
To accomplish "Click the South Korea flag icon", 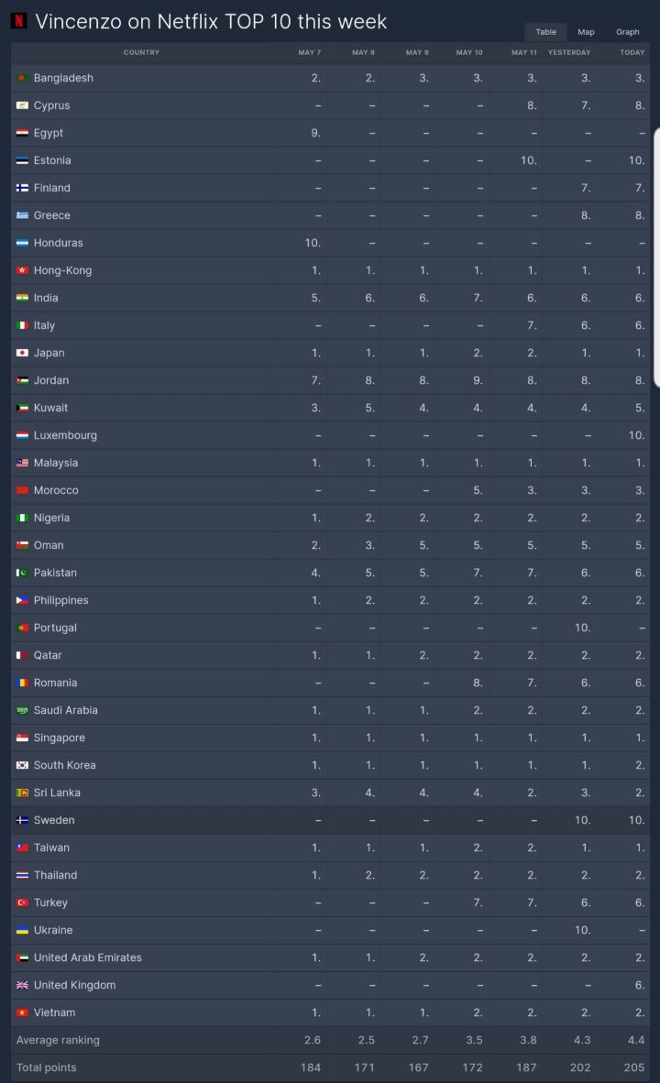I will 23,765.
